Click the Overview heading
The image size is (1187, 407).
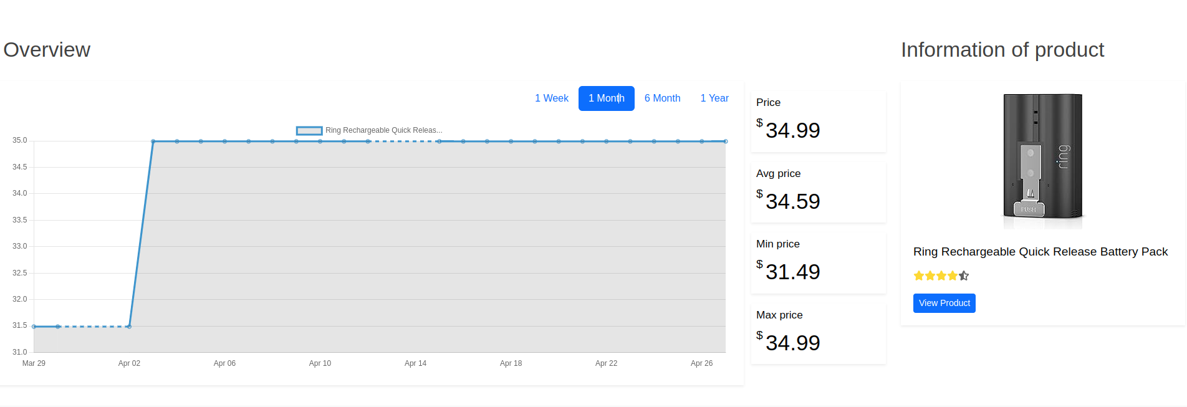(47, 50)
